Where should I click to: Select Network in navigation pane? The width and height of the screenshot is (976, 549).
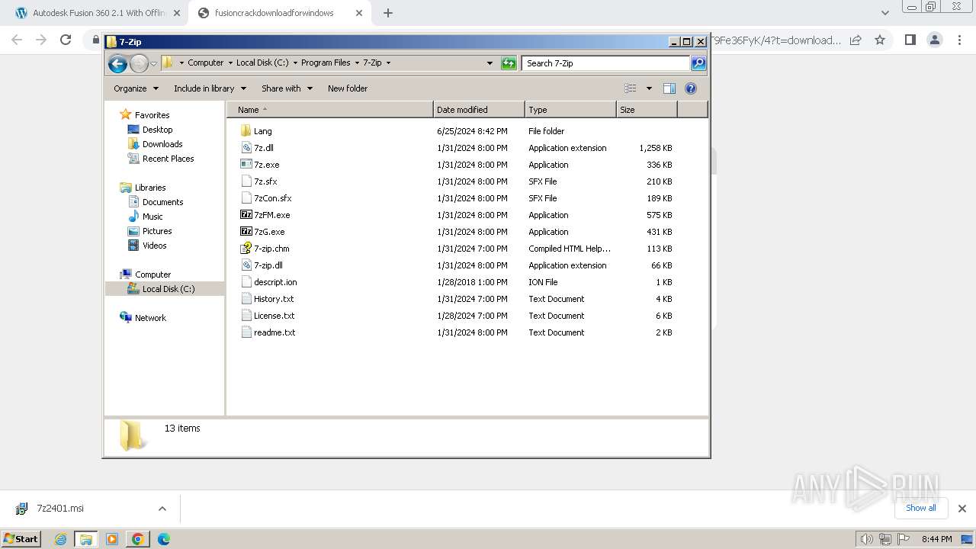coord(150,318)
